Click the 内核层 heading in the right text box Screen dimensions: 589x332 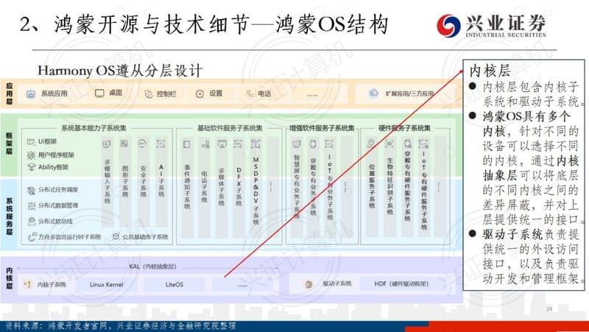tap(490, 70)
